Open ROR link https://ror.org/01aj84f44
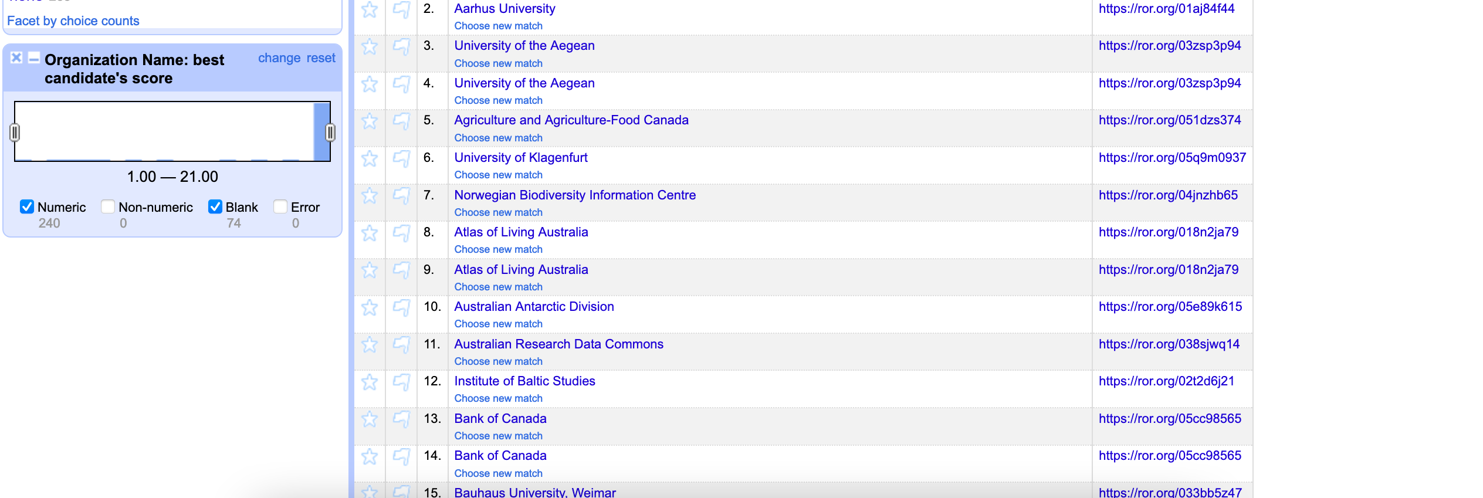Screen dimensions: 1483x498 point(1167,9)
